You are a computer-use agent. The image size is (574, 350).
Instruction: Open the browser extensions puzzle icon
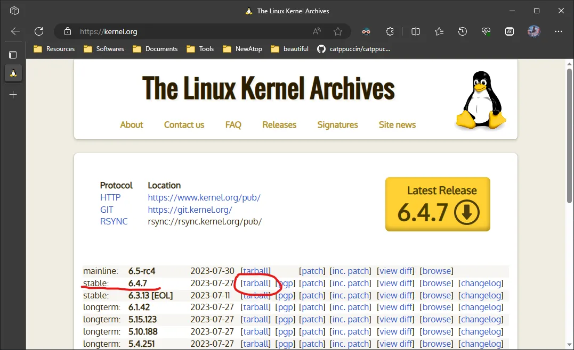click(390, 31)
